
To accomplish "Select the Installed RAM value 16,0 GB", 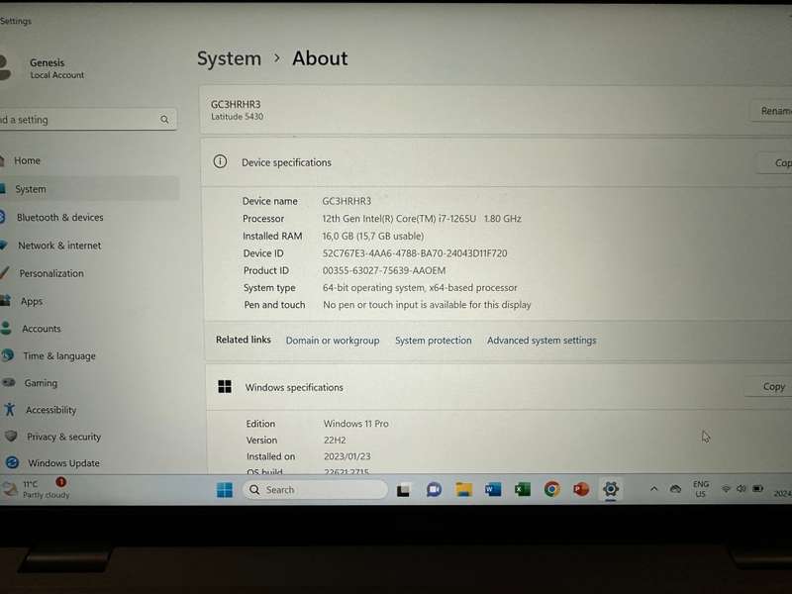I will (338, 236).
